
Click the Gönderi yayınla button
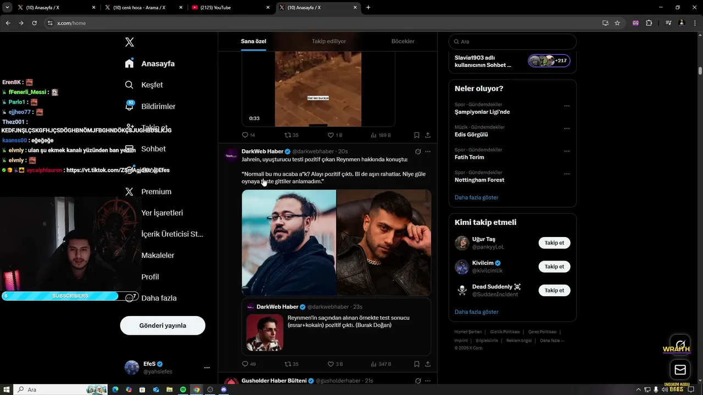(x=163, y=325)
